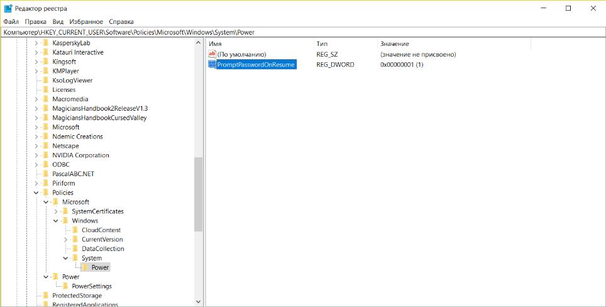Click the tree scrollbar down arrow
The image size is (606, 307).
198,301
